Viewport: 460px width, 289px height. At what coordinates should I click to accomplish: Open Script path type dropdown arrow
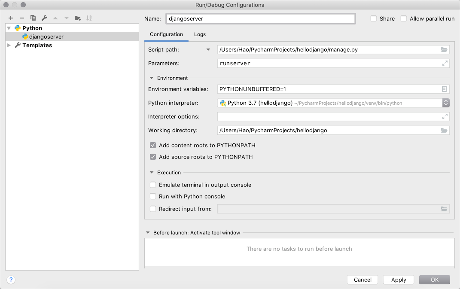tap(208, 50)
